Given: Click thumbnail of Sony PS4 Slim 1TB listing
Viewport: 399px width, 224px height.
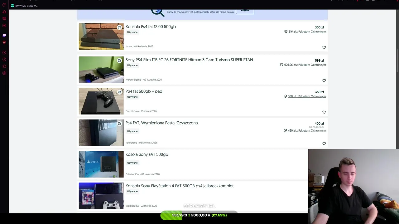Looking at the screenshot, I should [101, 70].
